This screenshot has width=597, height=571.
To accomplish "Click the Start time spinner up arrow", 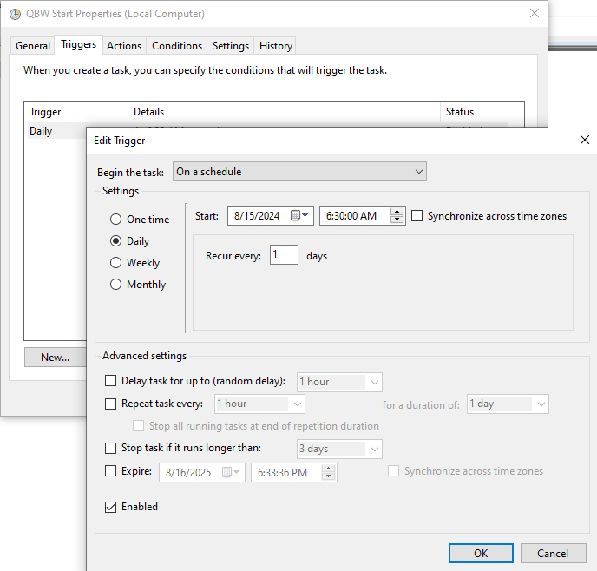I will click(x=397, y=212).
